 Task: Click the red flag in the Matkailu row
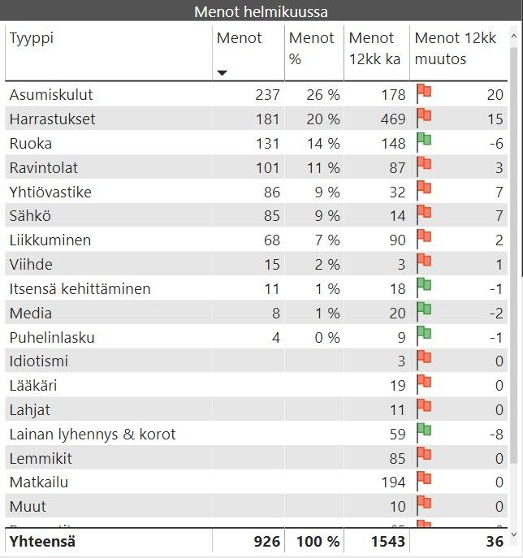(423, 482)
